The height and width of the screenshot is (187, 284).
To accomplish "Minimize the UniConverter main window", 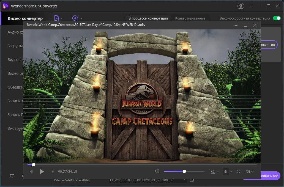I will pyautogui.click(x=260, y=6).
